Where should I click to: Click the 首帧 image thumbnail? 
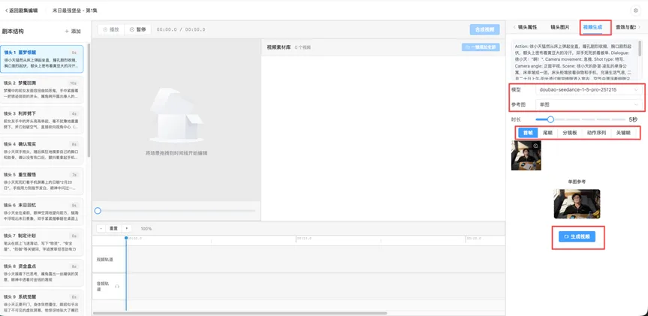coord(526,155)
